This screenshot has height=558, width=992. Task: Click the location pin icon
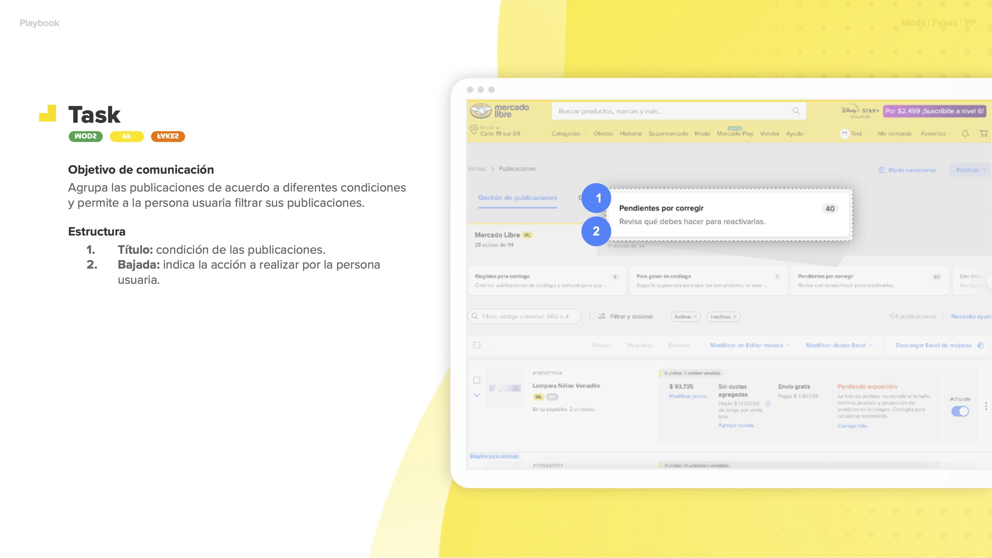pos(474,129)
